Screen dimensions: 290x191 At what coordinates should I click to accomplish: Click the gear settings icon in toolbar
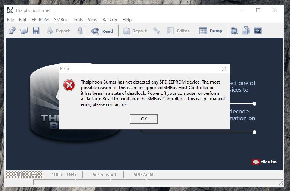[12, 31]
